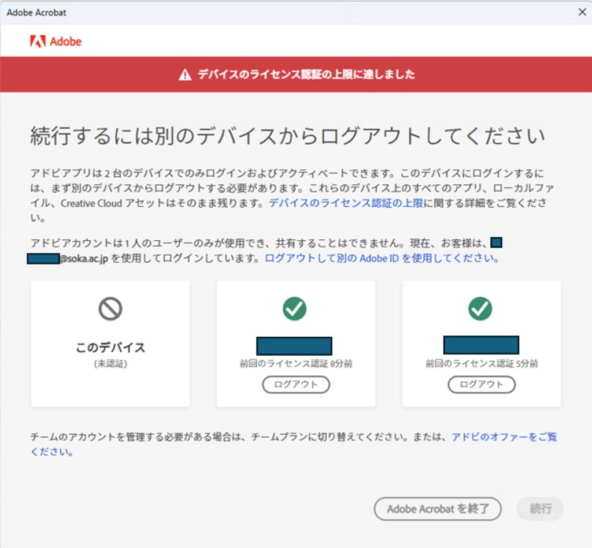Click the 前回のライセンス認証 5分前 text

(482, 364)
